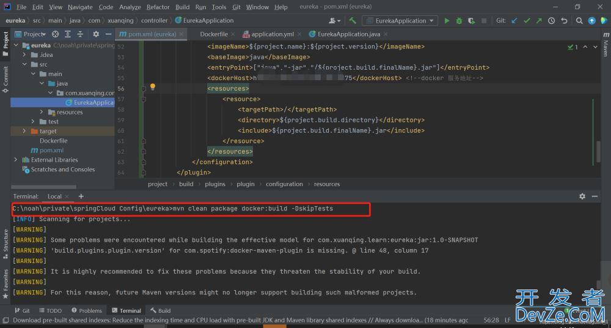Hide the Project tool window

[x=108, y=34]
